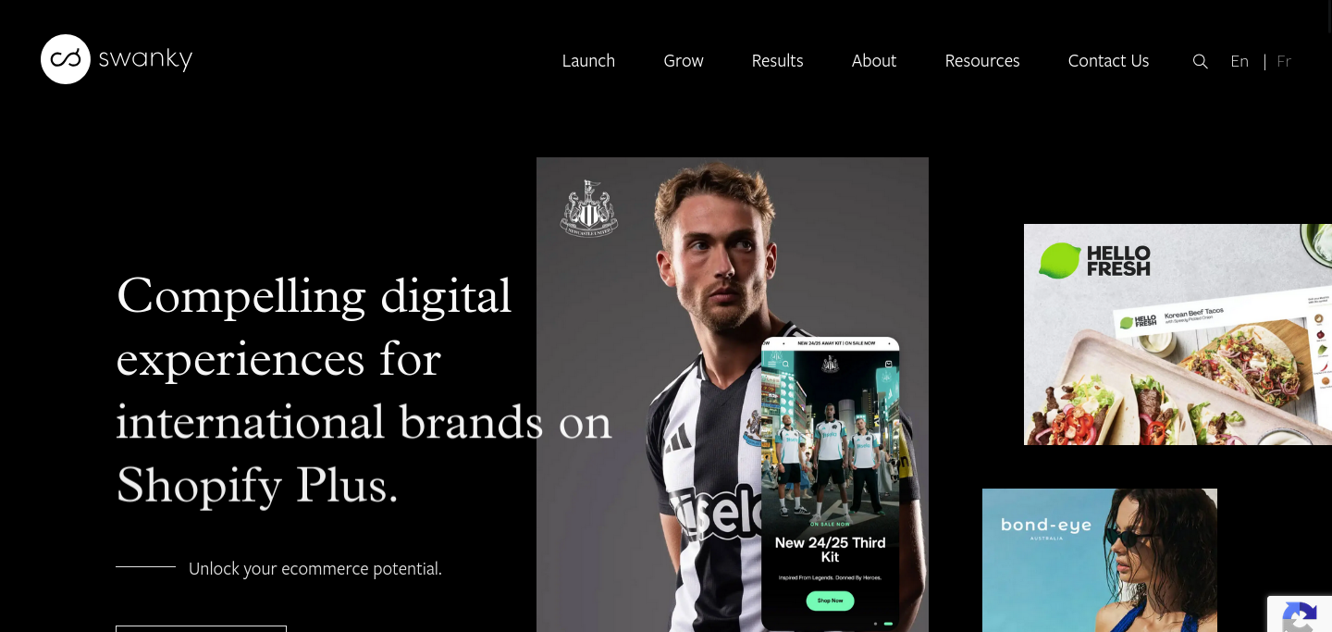Click the reCAPTCHA badge icon

tap(1300, 616)
